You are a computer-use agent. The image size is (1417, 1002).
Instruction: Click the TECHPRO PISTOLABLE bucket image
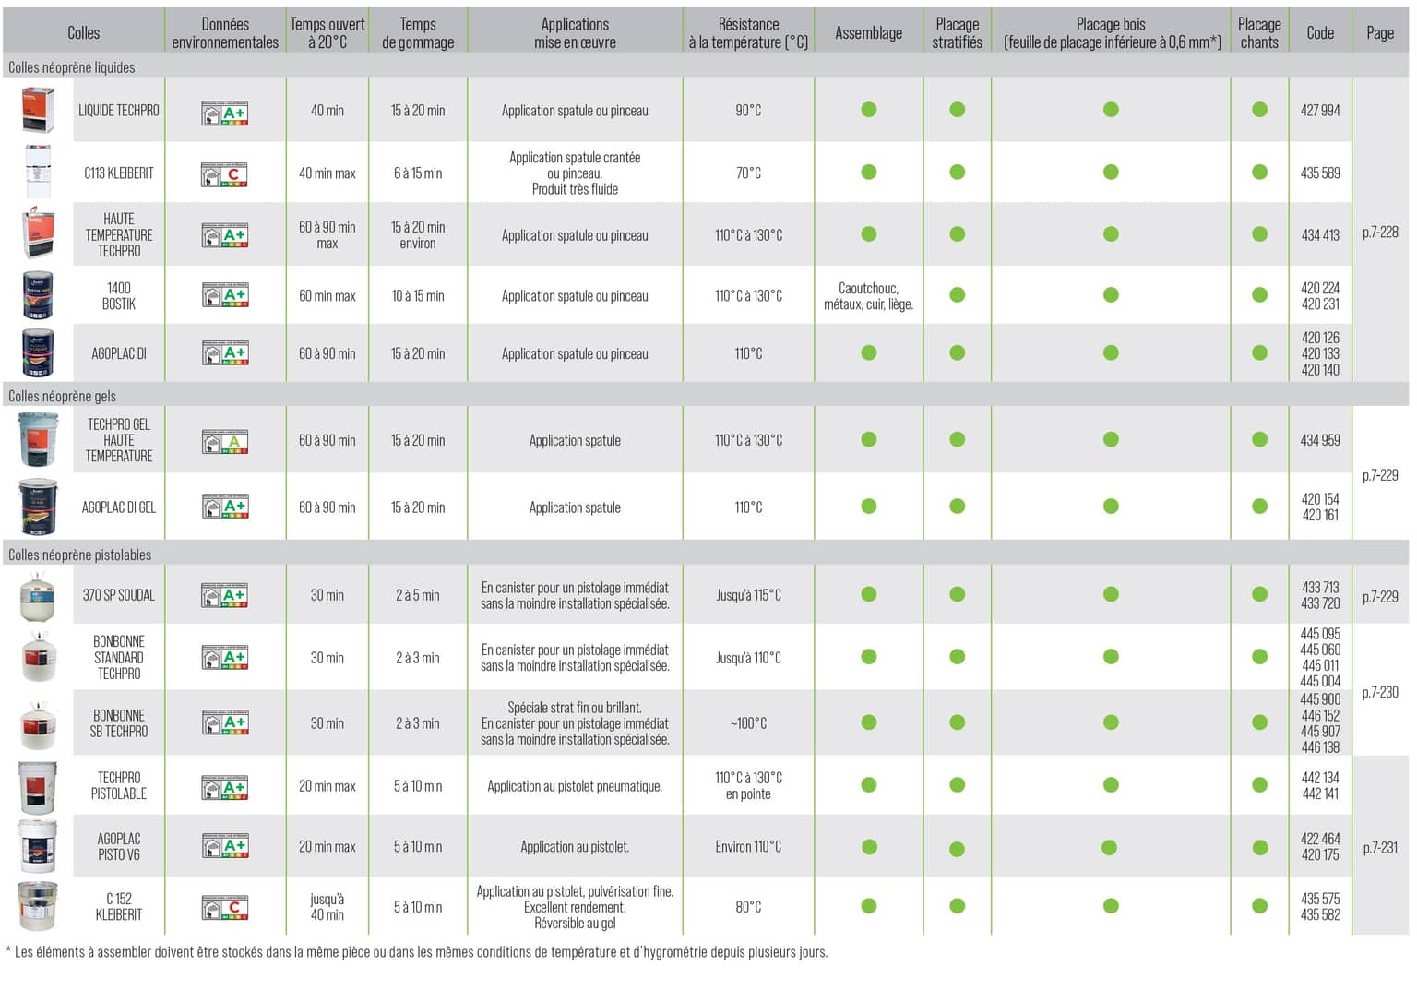(x=39, y=786)
